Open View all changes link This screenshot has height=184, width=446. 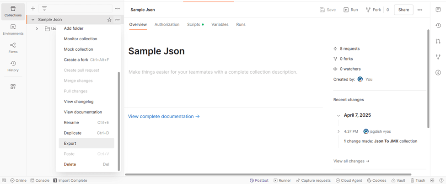coord(351,161)
